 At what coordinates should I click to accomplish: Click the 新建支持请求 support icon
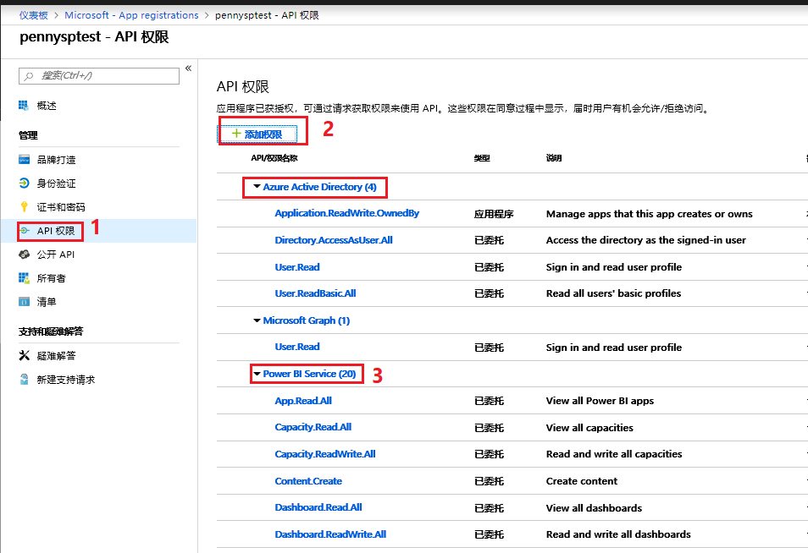click(24, 380)
